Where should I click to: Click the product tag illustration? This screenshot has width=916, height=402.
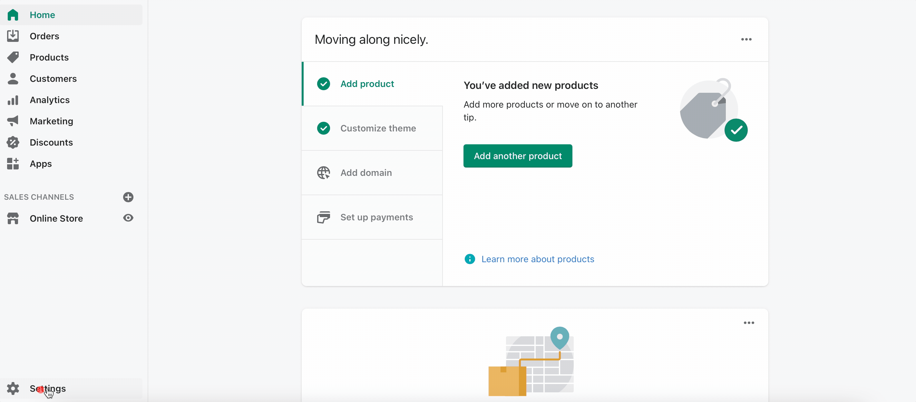pyautogui.click(x=713, y=110)
